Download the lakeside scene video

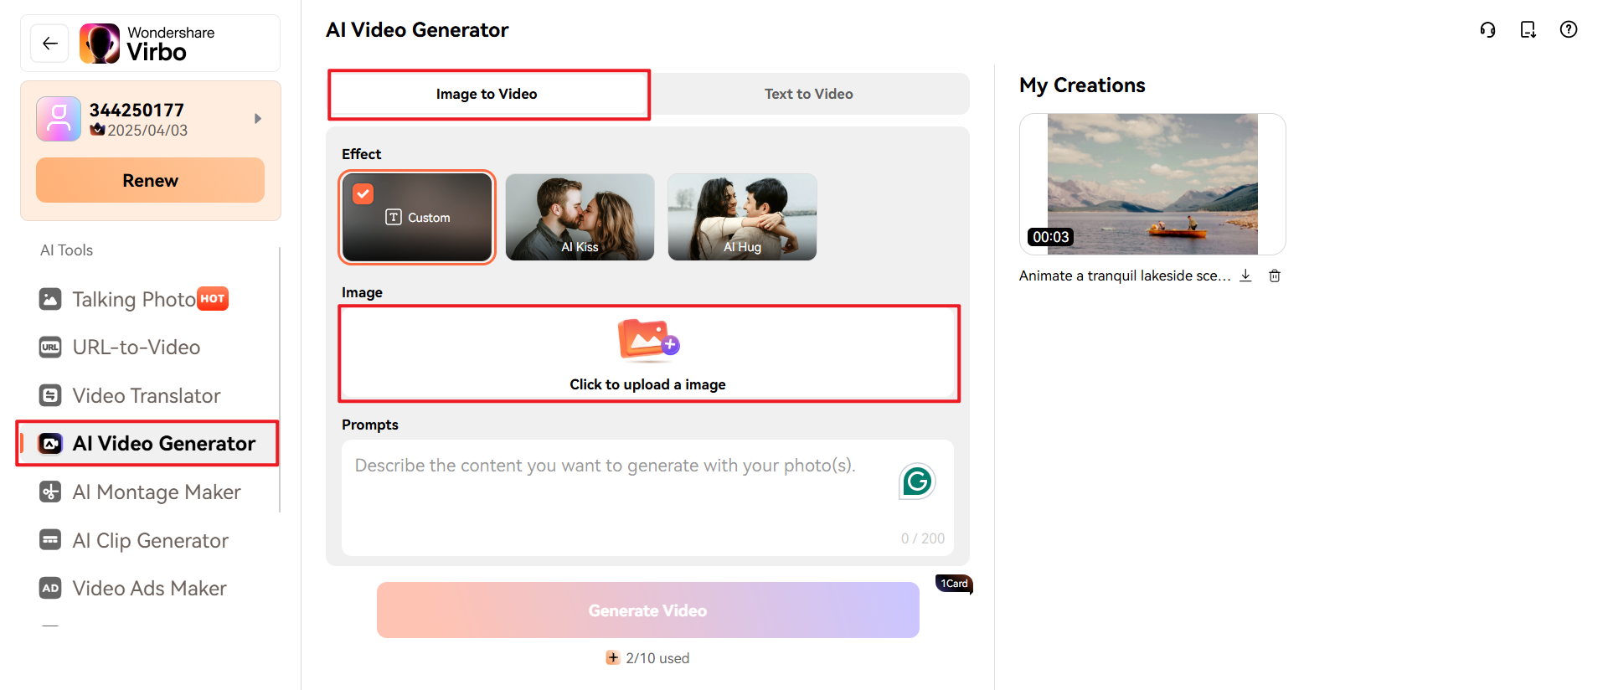(1245, 275)
